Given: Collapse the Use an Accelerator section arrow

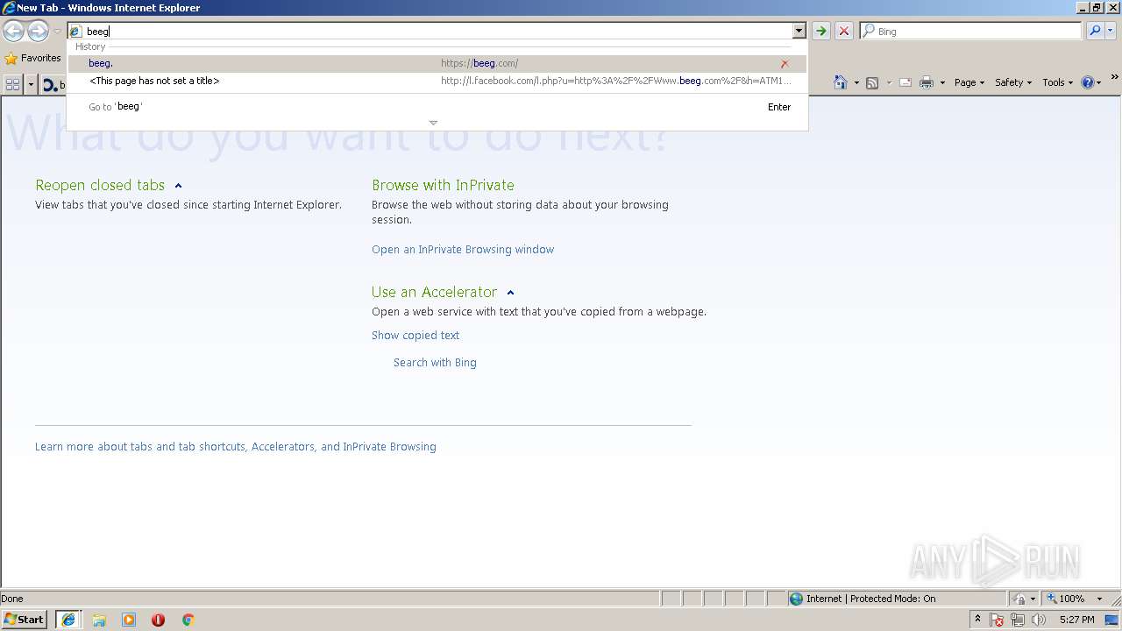Looking at the screenshot, I should point(510,293).
